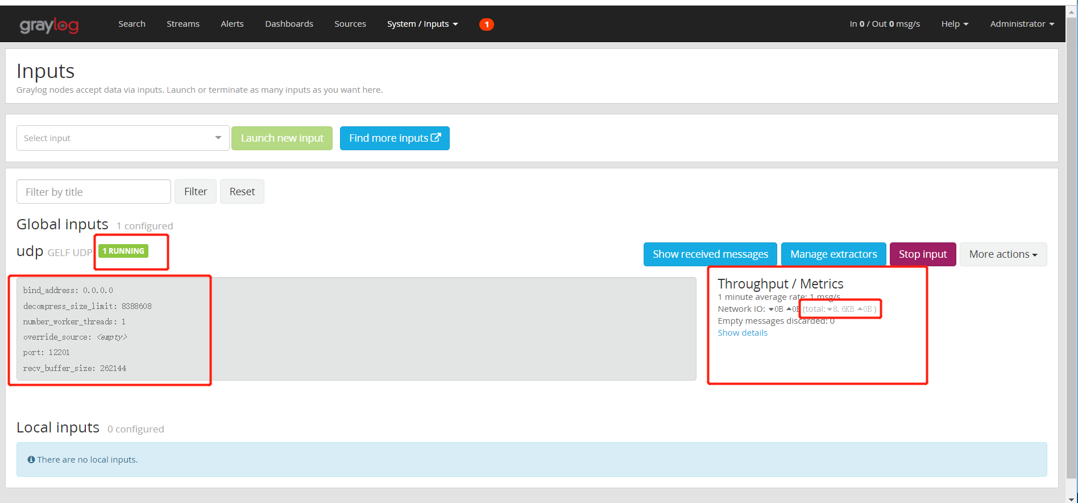Click the info icon in local inputs notice

[31, 460]
